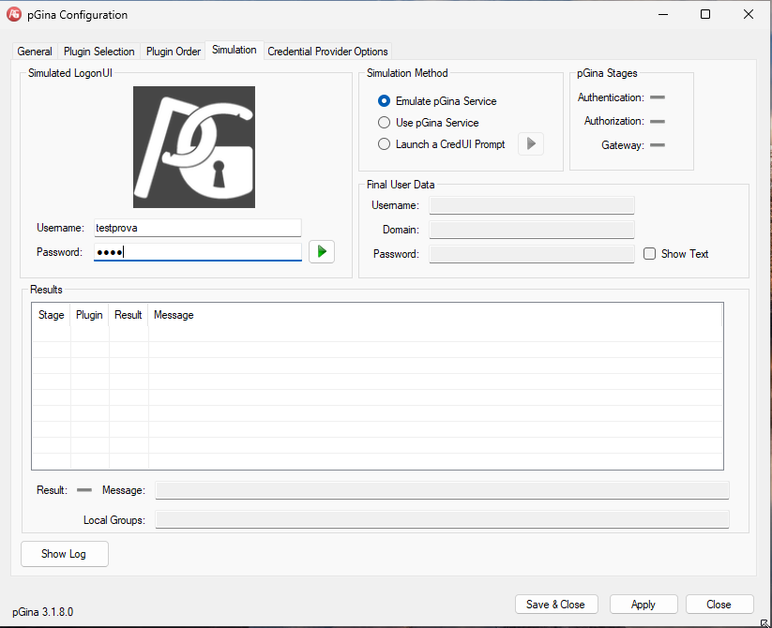Click the Final User Data Username field
This screenshot has width=772, height=628.
tap(532, 205)
